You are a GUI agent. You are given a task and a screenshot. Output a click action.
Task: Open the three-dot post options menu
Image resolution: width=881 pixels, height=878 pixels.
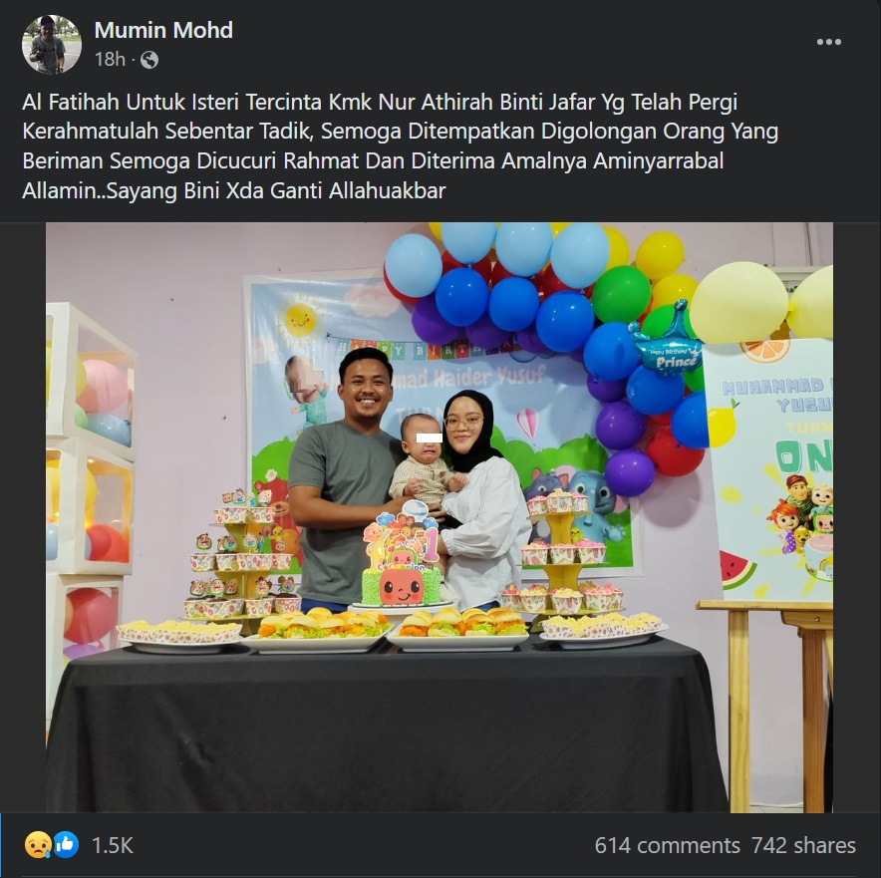click(829, 42)
